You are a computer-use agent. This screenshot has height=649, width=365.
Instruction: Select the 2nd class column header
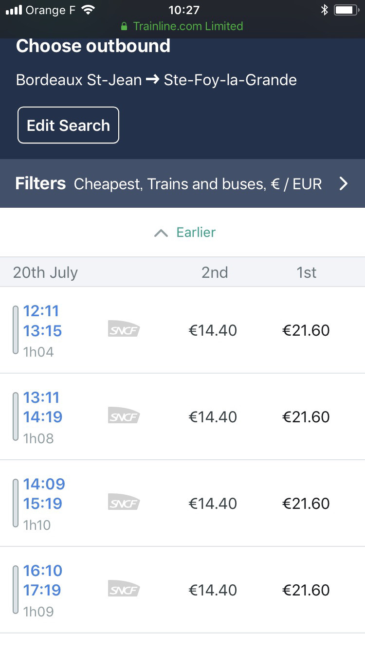pyautogui.click(x=215, y=272)
